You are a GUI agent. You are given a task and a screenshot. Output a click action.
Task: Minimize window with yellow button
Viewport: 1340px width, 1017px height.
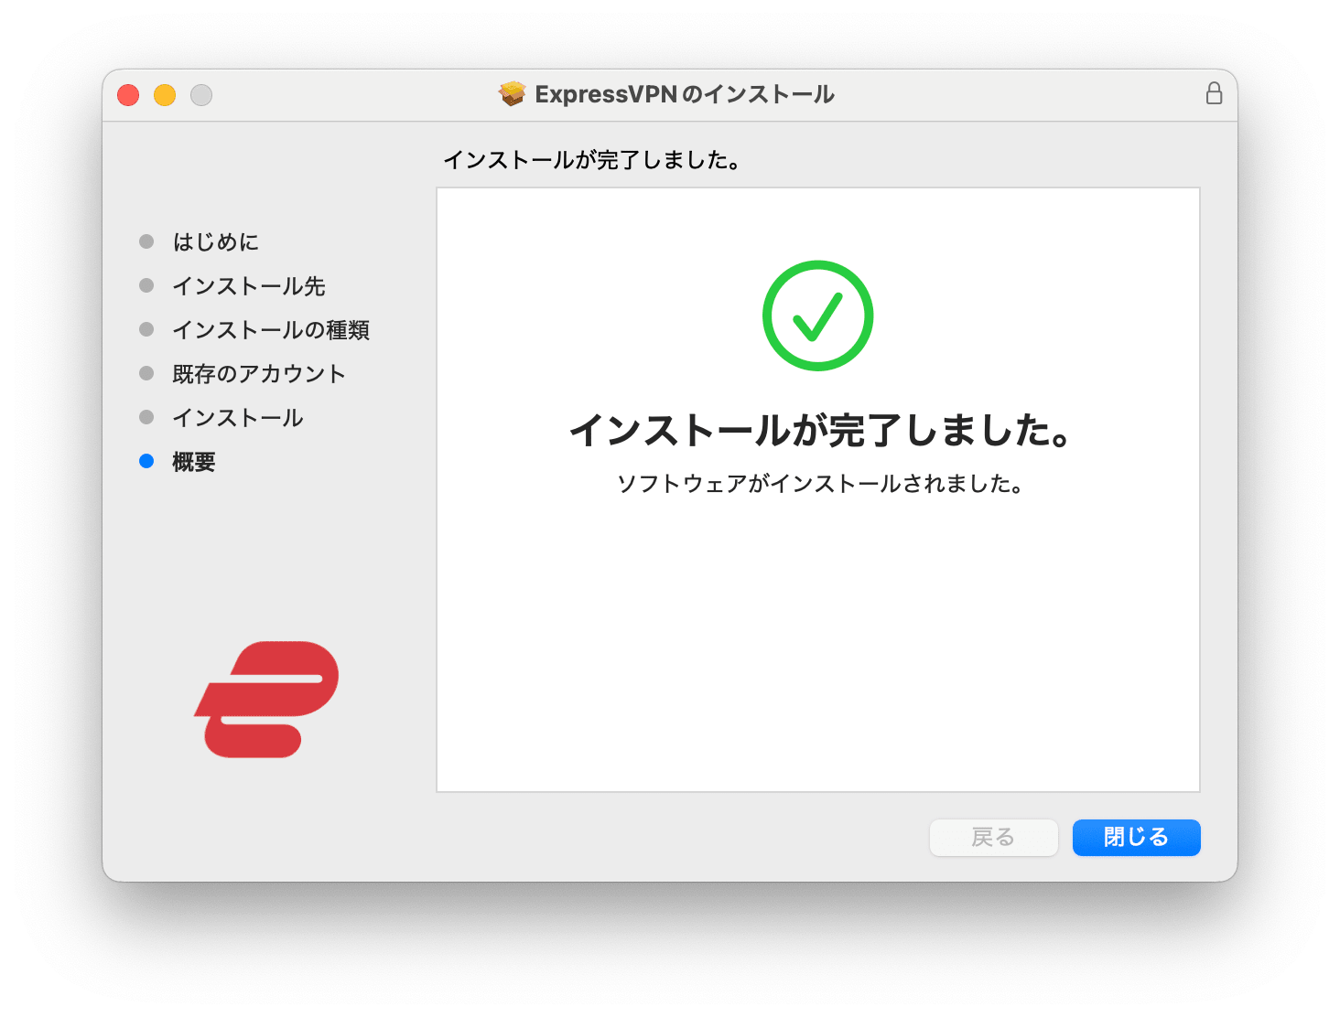(x=165, y=94)
